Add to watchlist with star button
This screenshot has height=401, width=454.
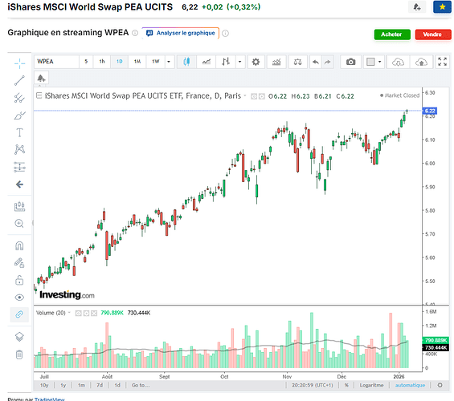[442, 7]
